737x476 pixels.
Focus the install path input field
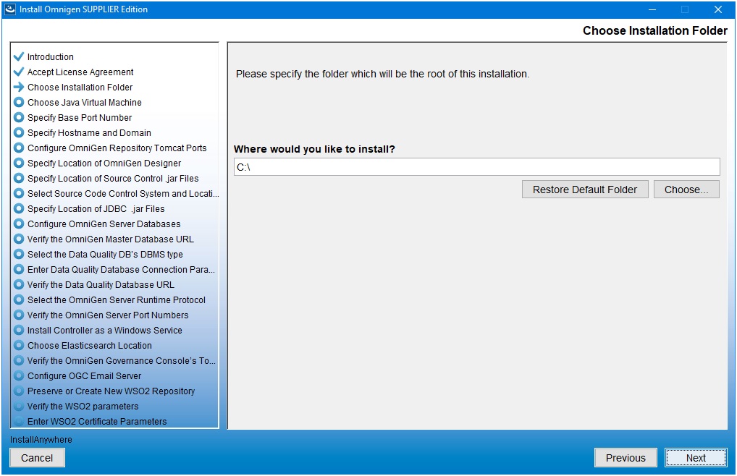click(476, 167)
